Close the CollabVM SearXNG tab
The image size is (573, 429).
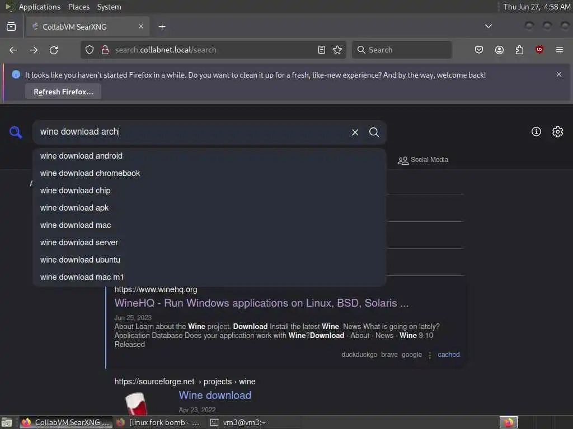(x=140, y=26)
